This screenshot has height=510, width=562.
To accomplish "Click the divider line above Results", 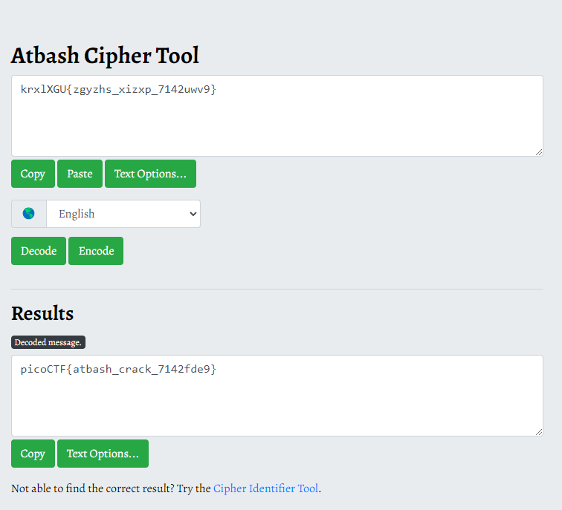I will pyautogui.click(x=277, y=289).
